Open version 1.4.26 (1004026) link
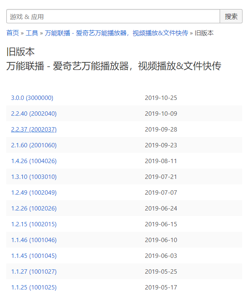Screen dimensions: 250x295 point(34,161)
